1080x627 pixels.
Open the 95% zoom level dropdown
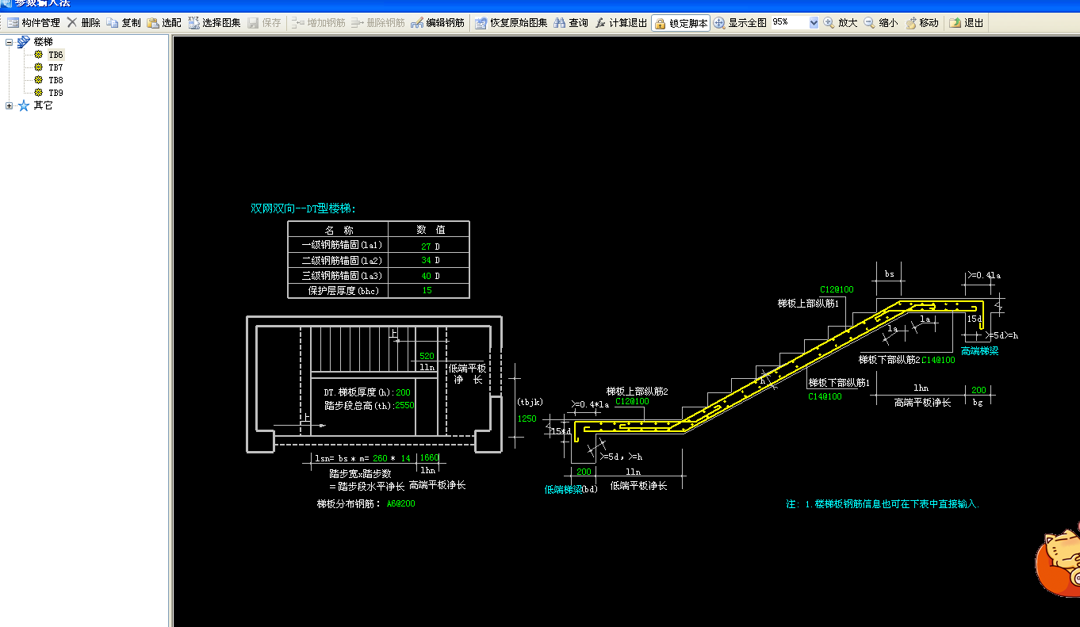point(813,23)
